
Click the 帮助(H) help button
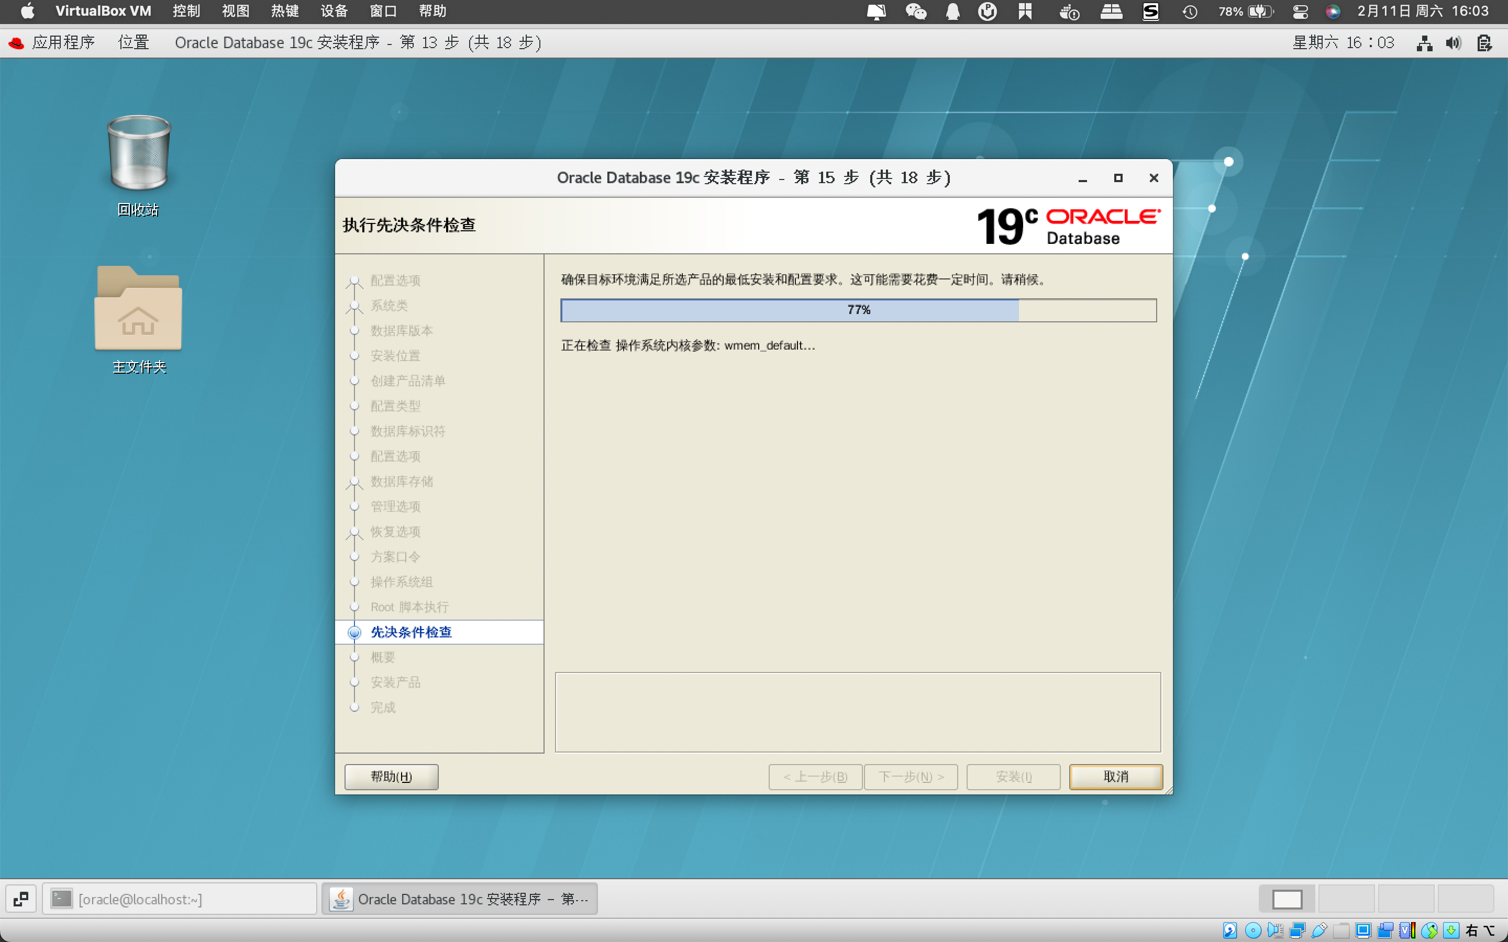tap(391, 776)
